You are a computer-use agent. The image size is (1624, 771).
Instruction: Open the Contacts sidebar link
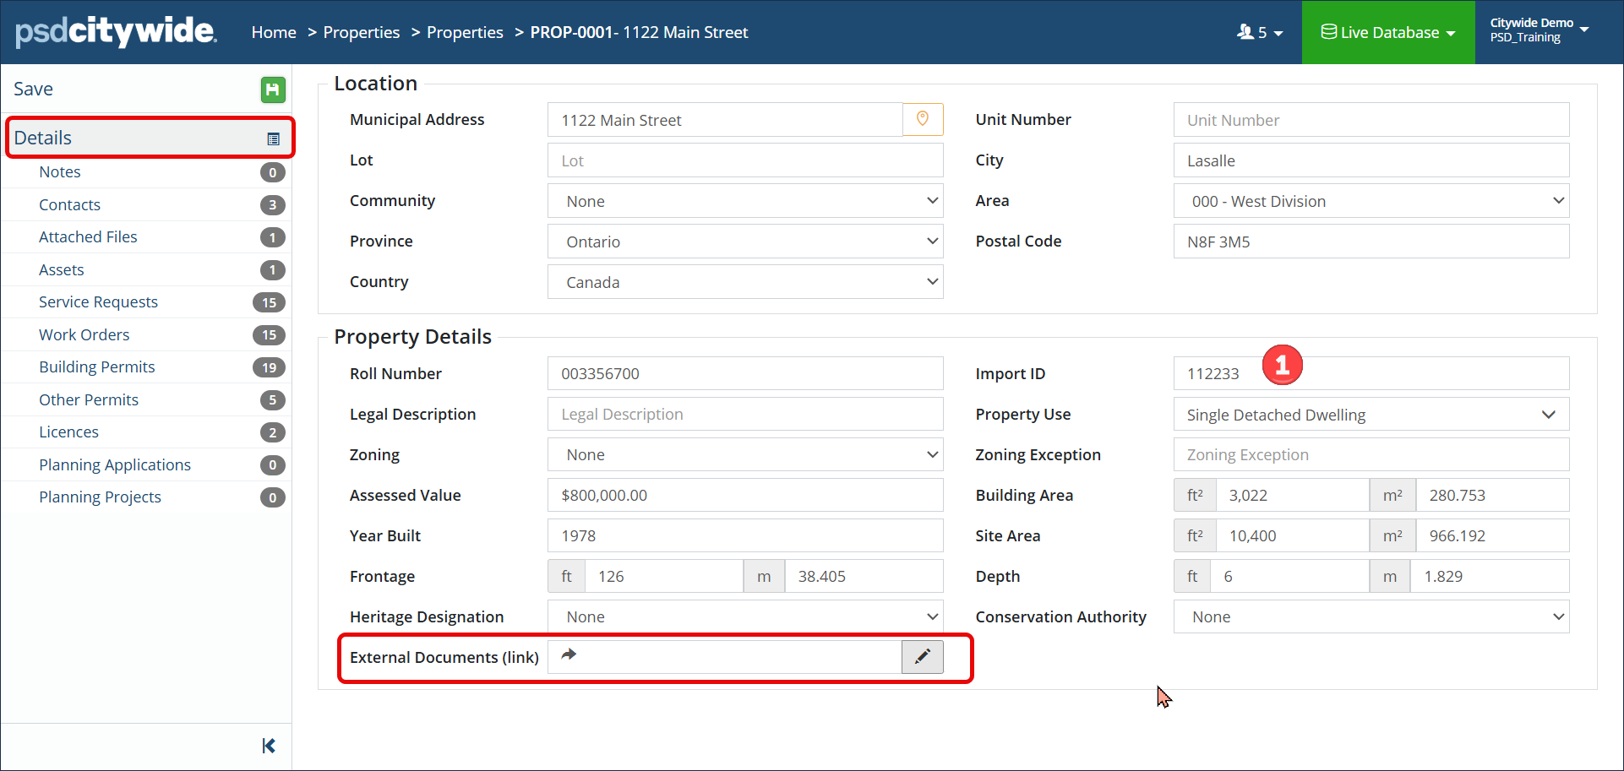pos(69,205)
